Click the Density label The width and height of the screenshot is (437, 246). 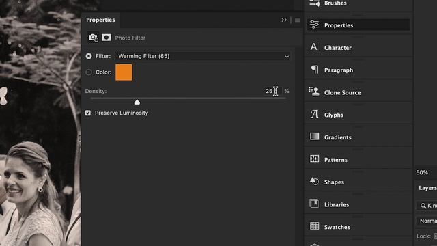(96, 91)
